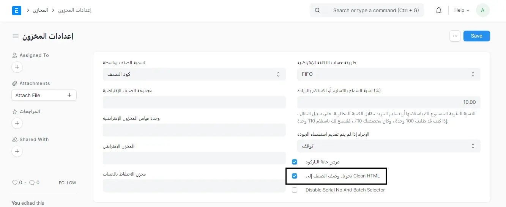This screenshot has height=207, width=506.
Task: Click the Attachments paperclip icon
Action: 15,83
